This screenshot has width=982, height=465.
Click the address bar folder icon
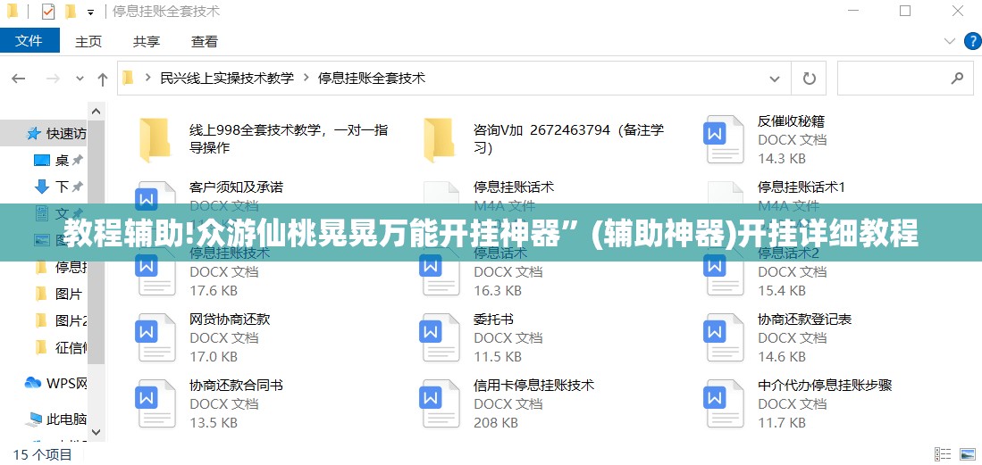click(x=129, y=78)
